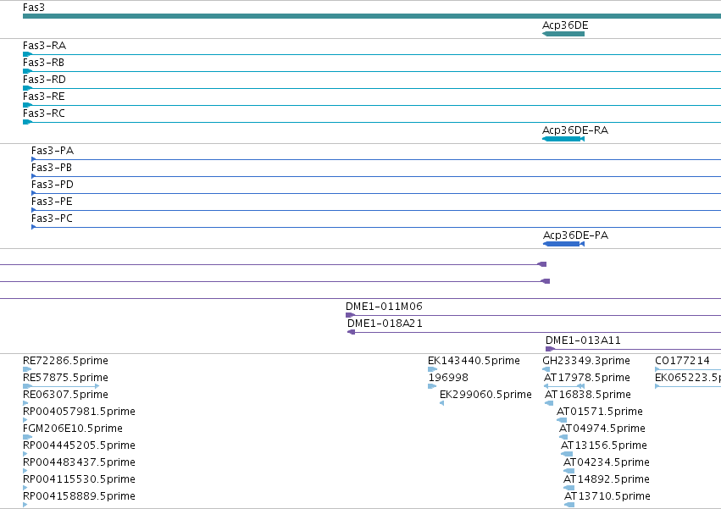Select EST AT16838.5prime
Viewport: 721px width, 509px height.
click(x=588, y=395)
